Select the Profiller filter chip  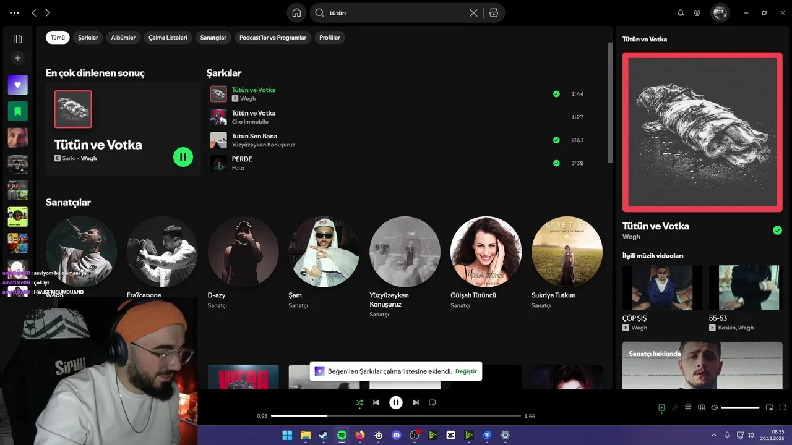tap(330, 38)
